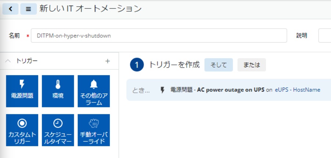
Task: Click the 説明 description input field
Action: click(325, 36)
